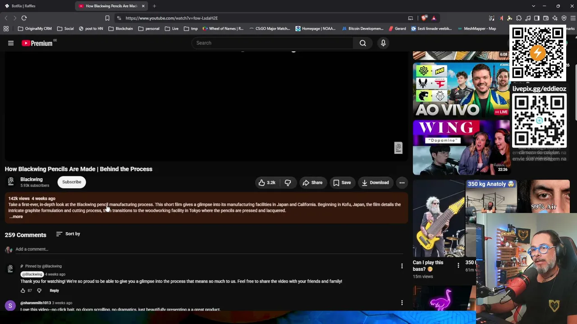The height and width of the screenshot is (324, 577).
Task: Open the tmp bookmark folder
Action: tap(191, 28)
